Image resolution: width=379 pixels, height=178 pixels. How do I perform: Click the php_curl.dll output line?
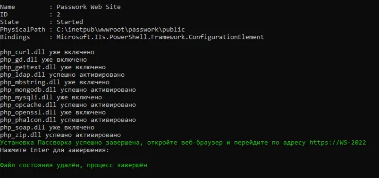[47, 52]
